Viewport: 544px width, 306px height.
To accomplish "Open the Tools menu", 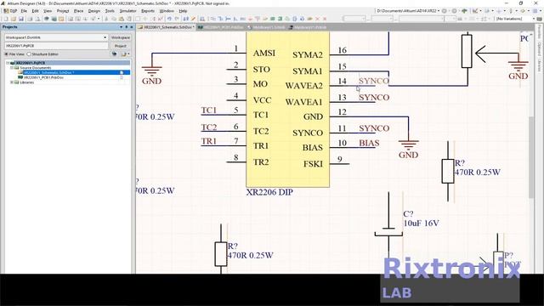I will coord(110,11).
